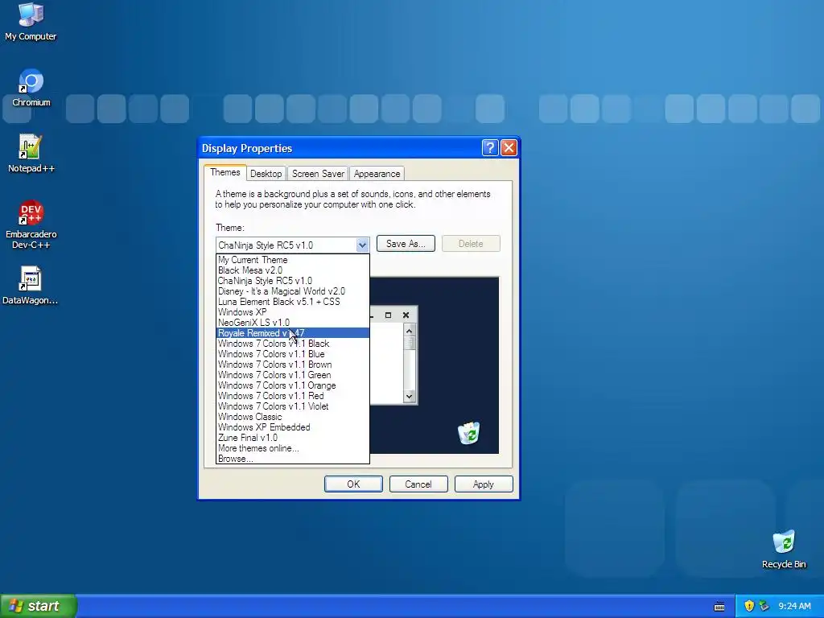The image size is (824, 618).
Task: Switch to the Themes tab
Action: [x=225, y=172]
